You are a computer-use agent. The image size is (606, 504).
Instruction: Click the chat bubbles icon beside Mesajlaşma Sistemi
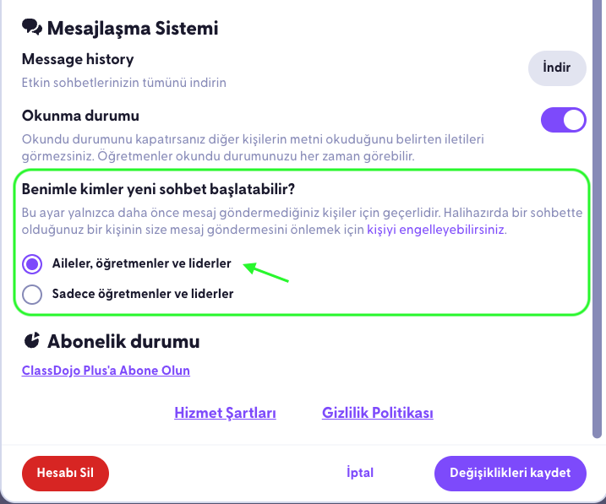coord(31,27)
